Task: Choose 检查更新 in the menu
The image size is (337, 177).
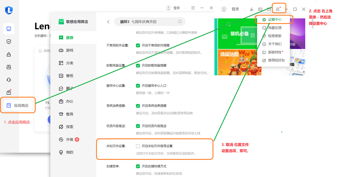Action: tap(274, 36)
